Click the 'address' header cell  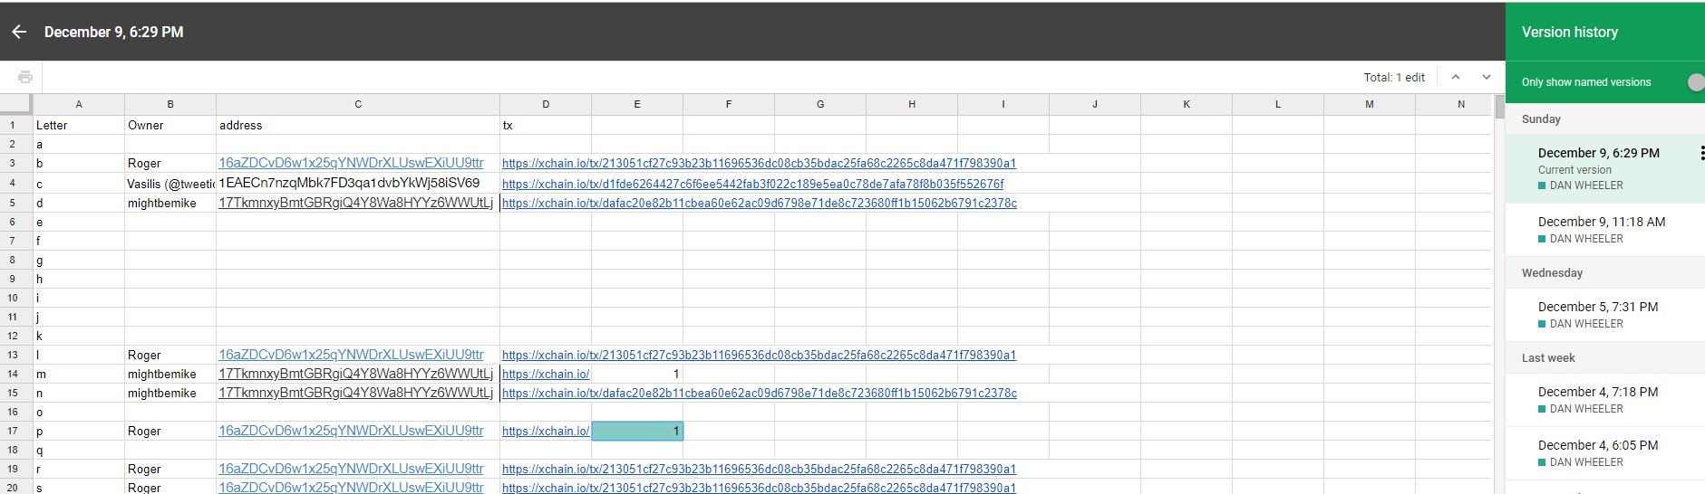click(358, 125)
